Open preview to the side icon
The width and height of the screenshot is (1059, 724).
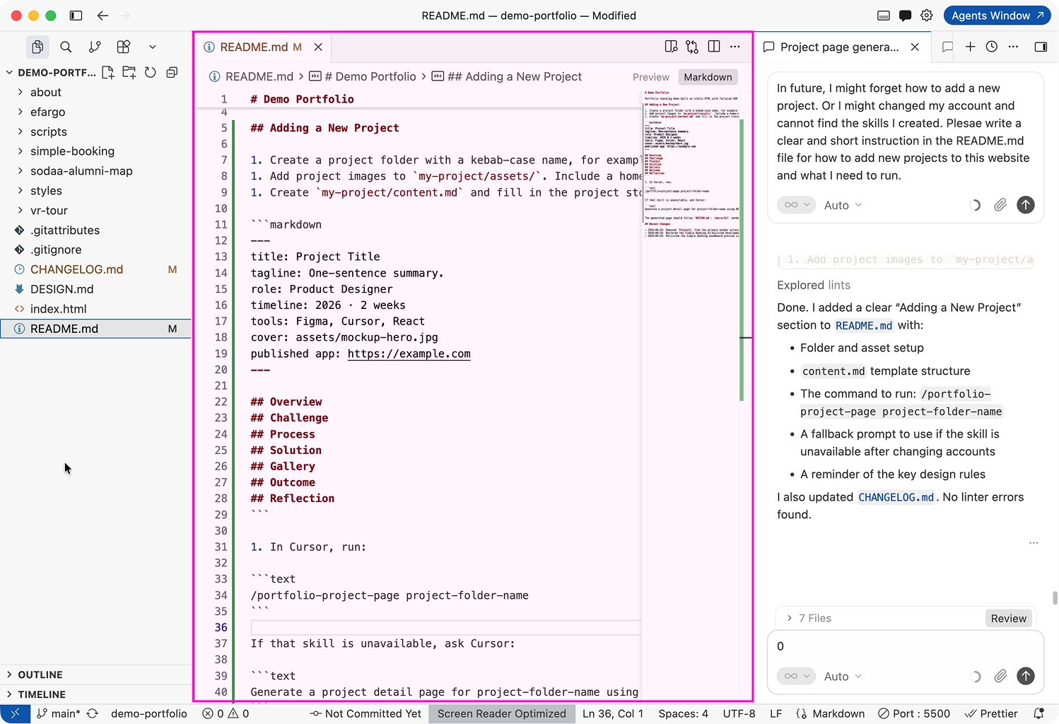click(x=671, y=47)
